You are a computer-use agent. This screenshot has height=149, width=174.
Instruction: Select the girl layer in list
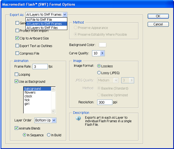click(37, 104)
